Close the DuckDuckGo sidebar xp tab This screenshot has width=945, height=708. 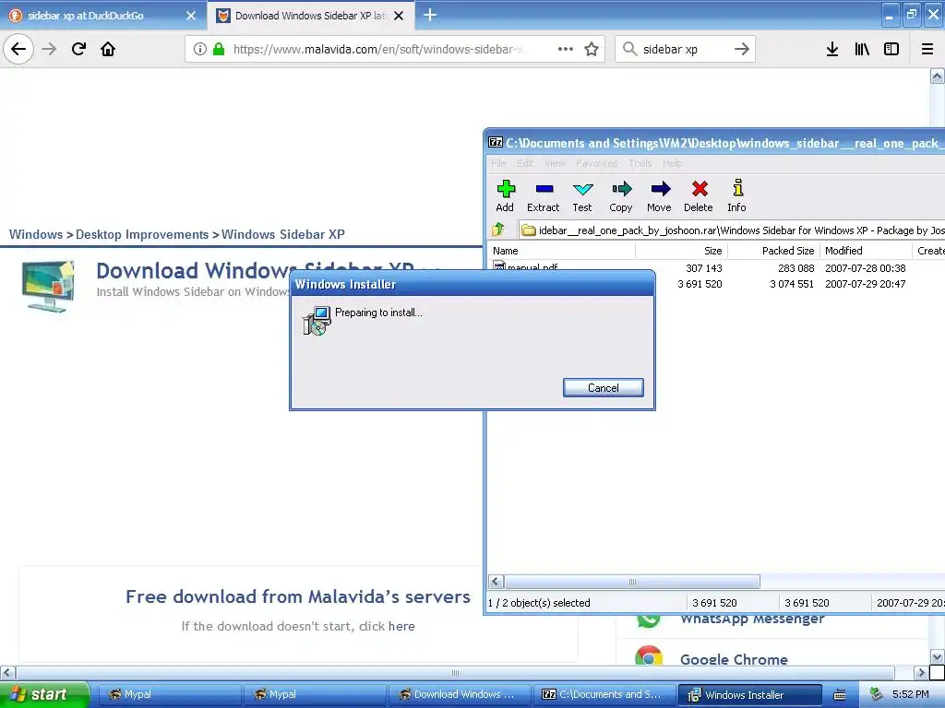(191, 16)
